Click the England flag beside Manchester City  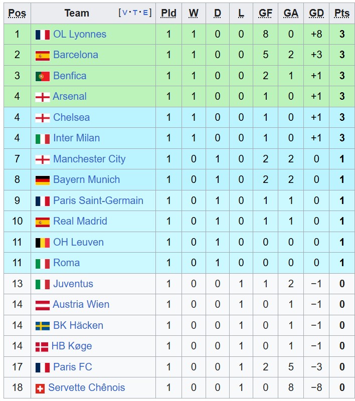43,159
